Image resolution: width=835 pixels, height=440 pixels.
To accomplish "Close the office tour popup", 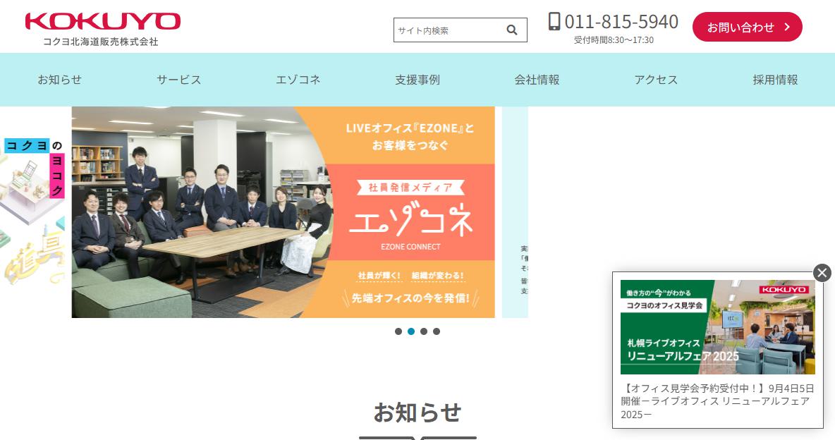I will (x=822, y=273).
